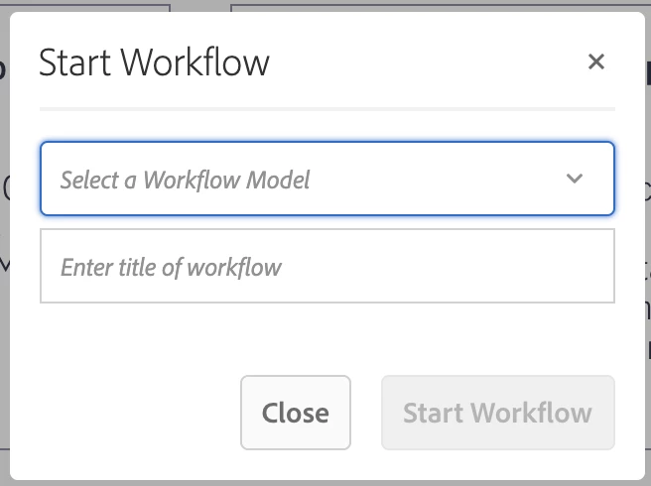Show workflow model options via arrow icon
Screen dimensions: 651x486
(x=574, y=180)
